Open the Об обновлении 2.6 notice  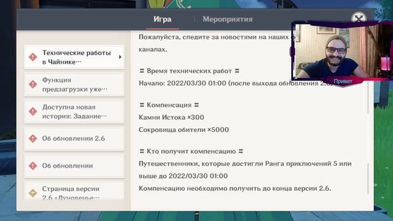74,139
